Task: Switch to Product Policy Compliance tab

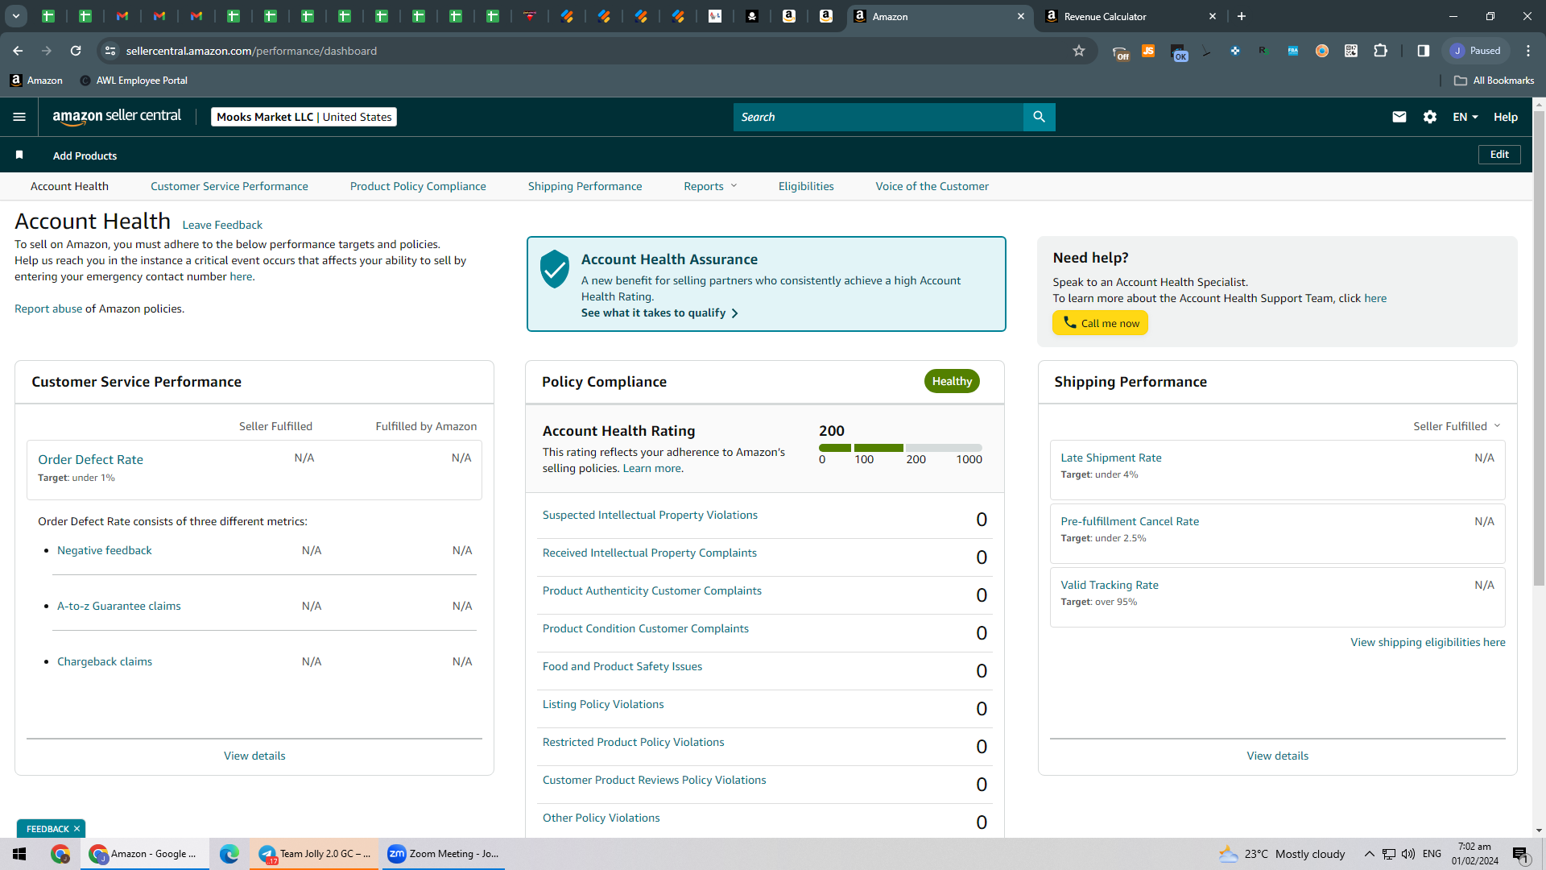Action: [418, 186]
